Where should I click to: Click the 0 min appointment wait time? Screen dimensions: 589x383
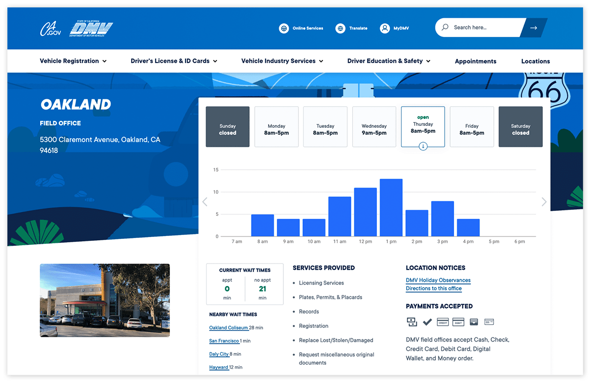227,289
